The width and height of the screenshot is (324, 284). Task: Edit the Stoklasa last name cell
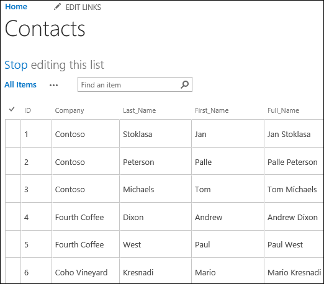click(156, 133)
